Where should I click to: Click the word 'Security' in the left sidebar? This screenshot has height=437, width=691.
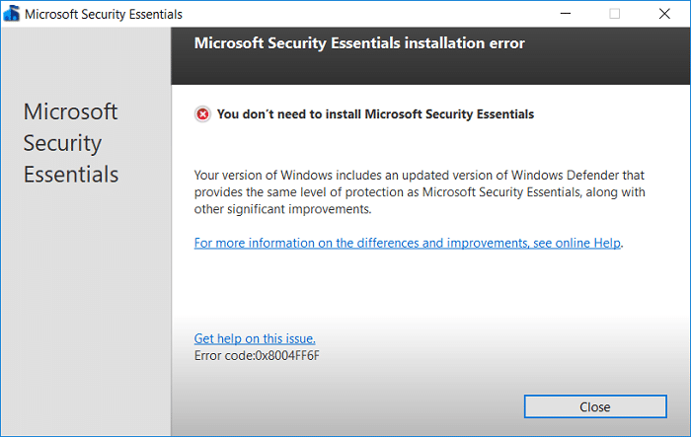(62, 143)
